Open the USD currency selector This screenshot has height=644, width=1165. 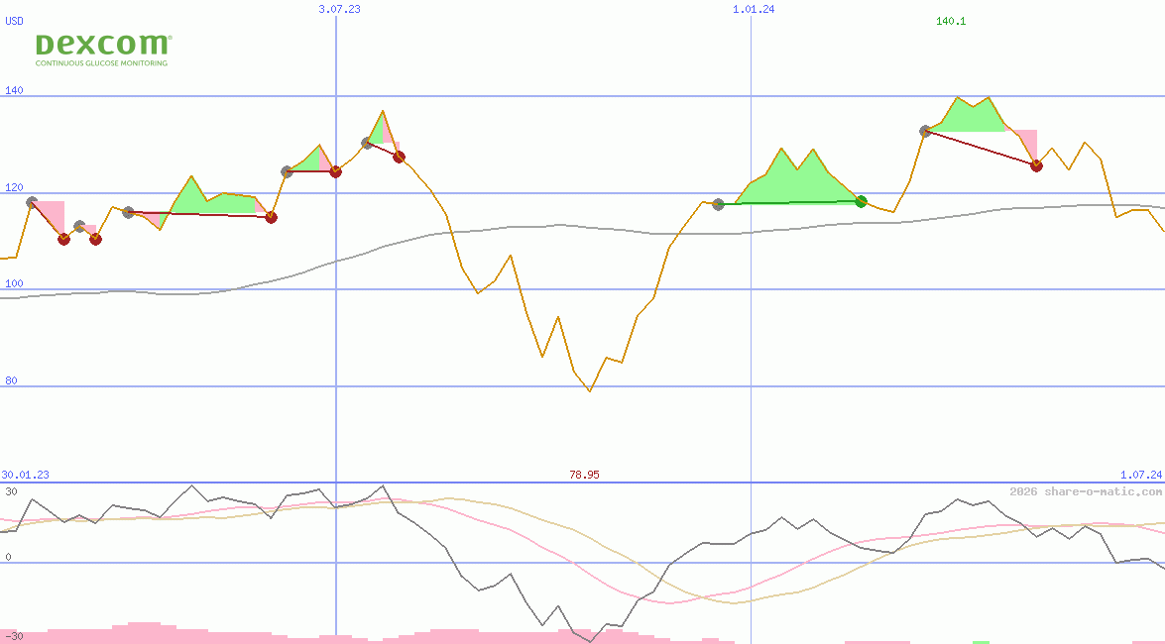pos(13,21)
